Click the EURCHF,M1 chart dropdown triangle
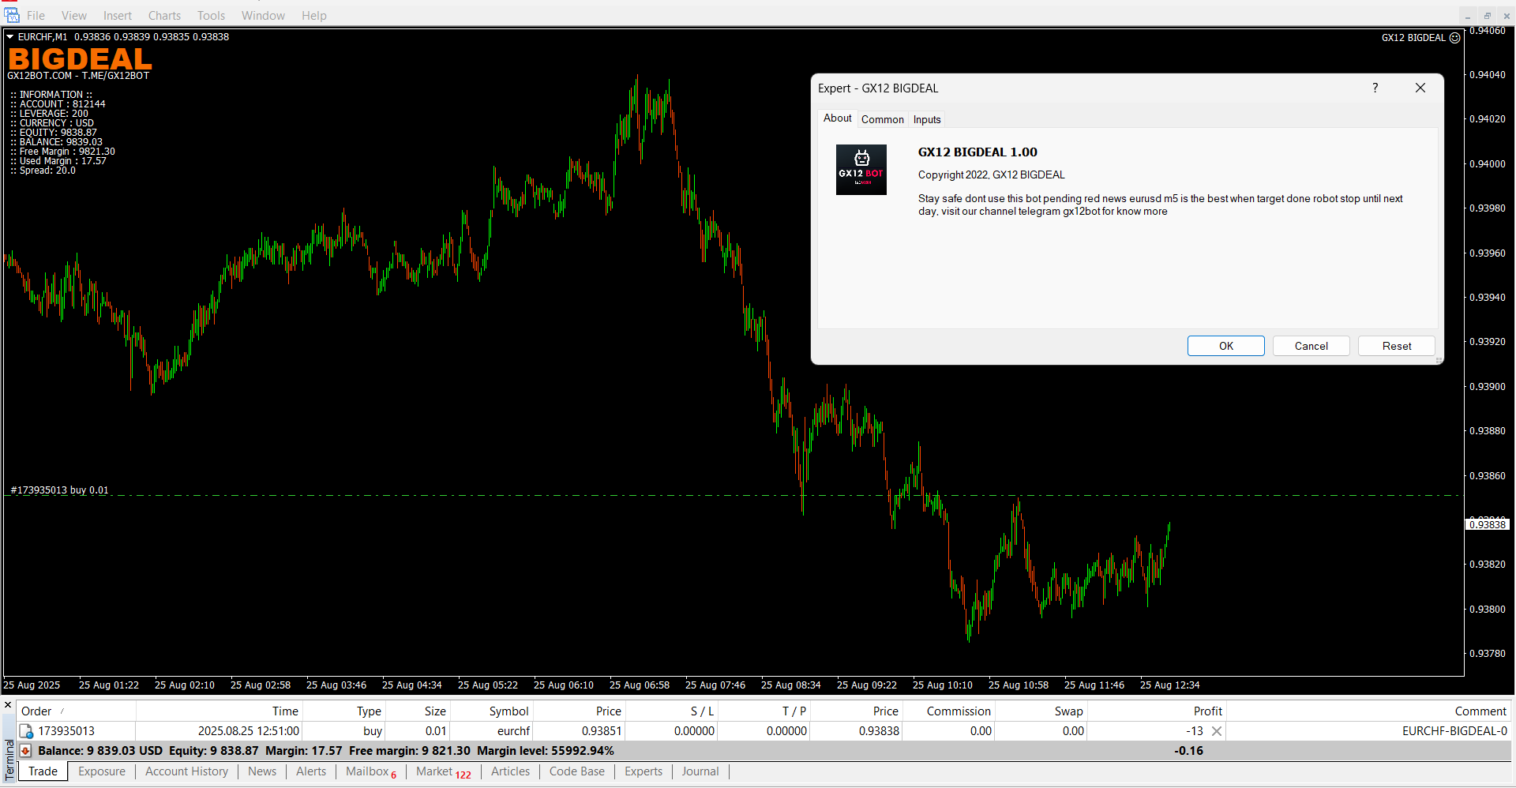Viewport: 1516px width, 788px height. pyautogui.click(x=10, y=37)
